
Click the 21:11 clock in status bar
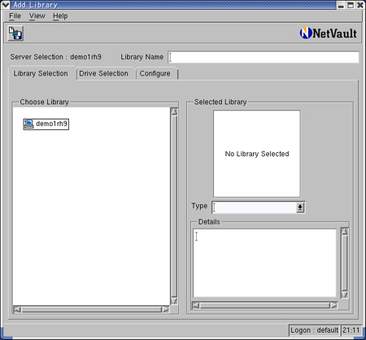click(x=351, y=330)
